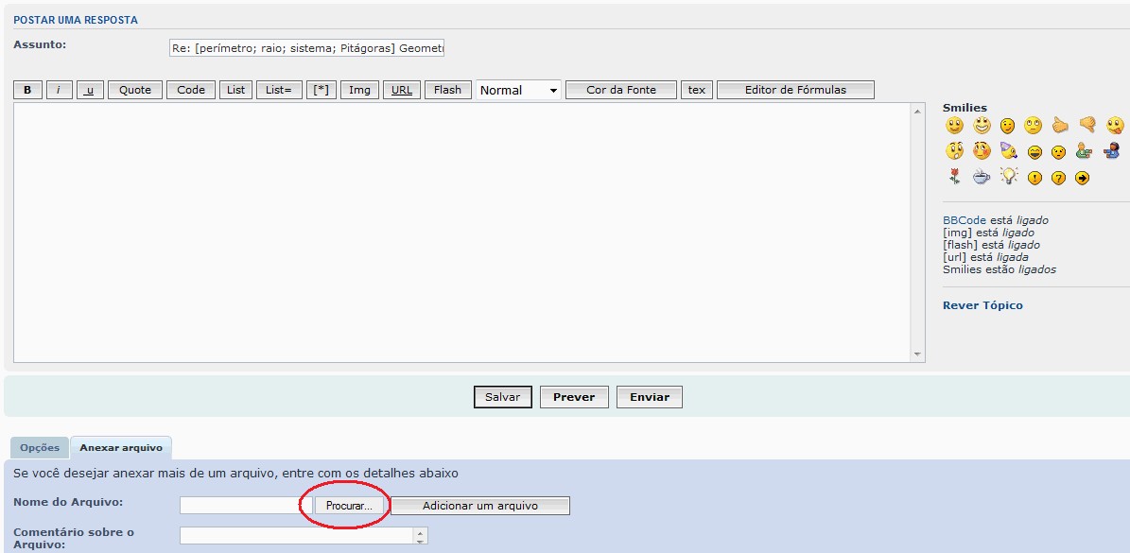Select the Anexar arquivo tab
Screen dimensions: 1130x553
tap(120, 448)
